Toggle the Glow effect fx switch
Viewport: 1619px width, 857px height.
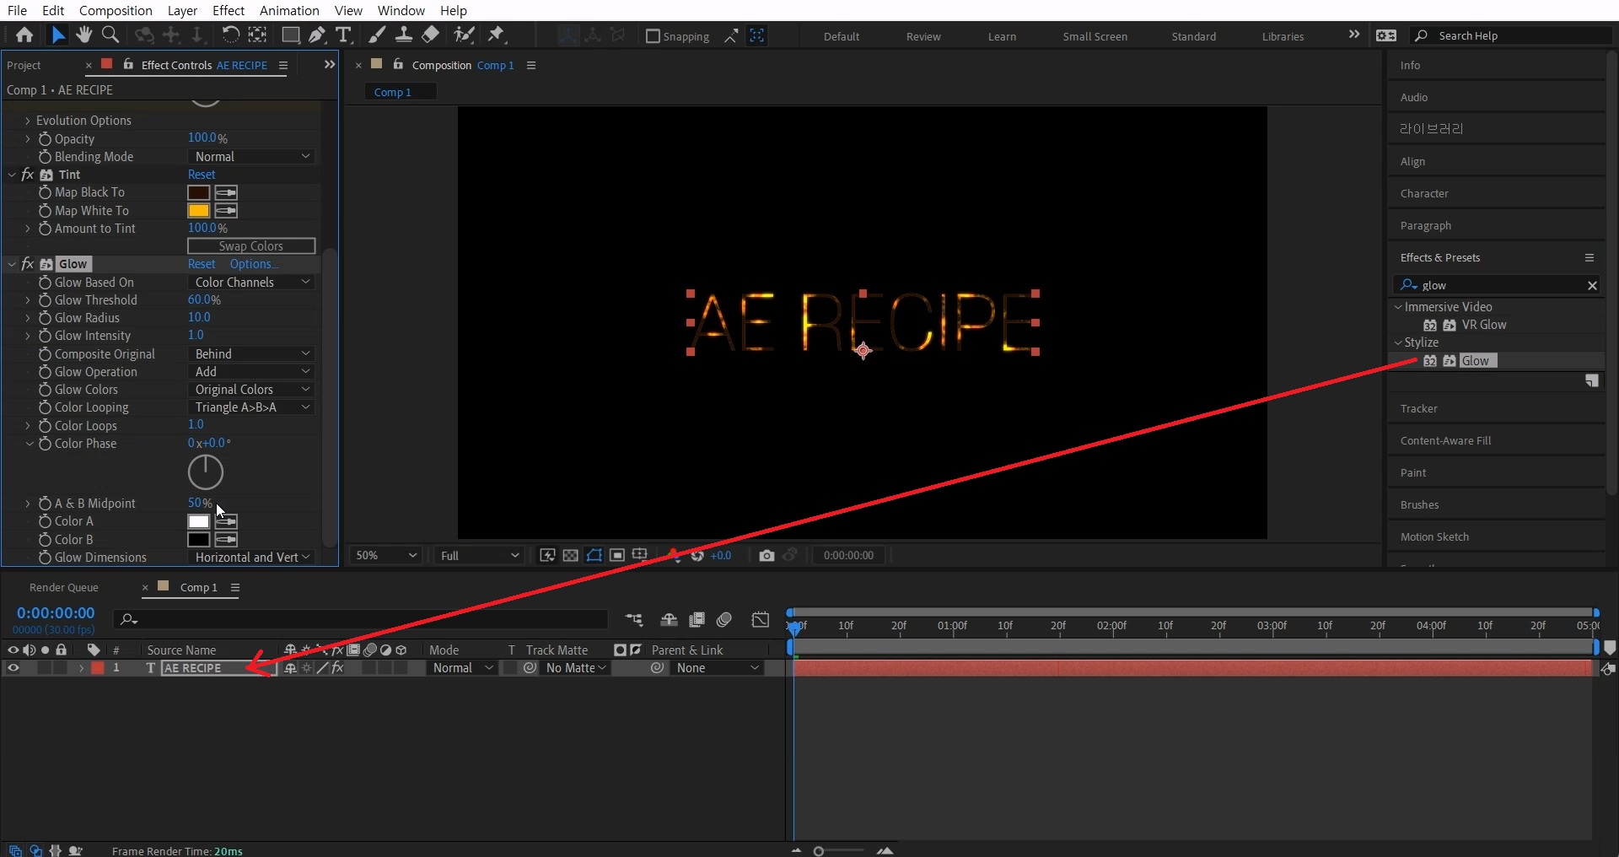pos(27,264)
